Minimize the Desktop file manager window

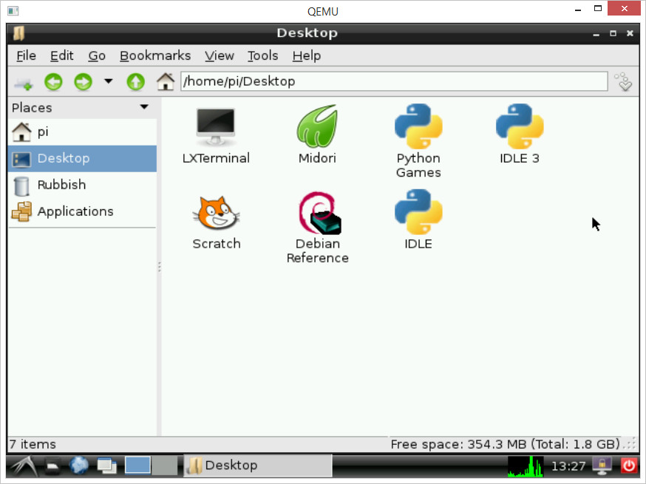click(x=596, y=34)
